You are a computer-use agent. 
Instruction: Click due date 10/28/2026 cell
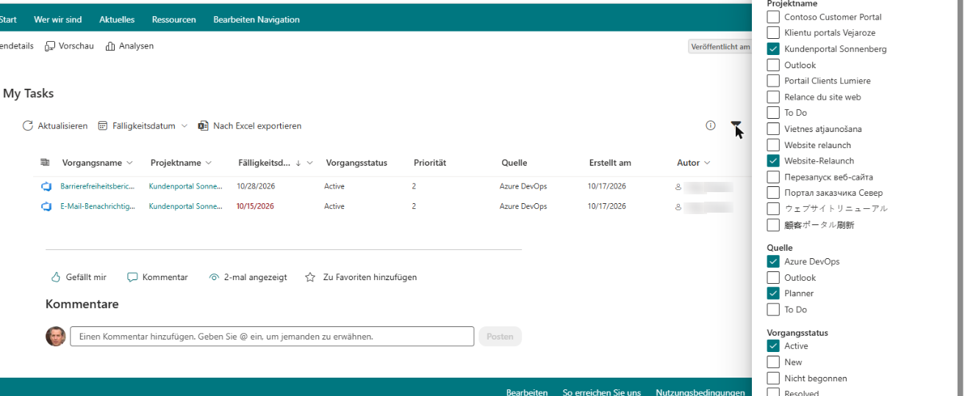[x=255, y=186]
